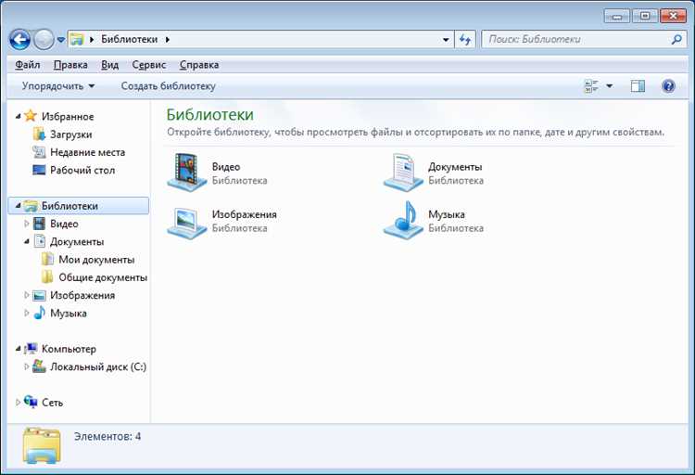695x475 pixels.
Task: Select the Локальный диск (C:) drive icon
Action: 39,366
